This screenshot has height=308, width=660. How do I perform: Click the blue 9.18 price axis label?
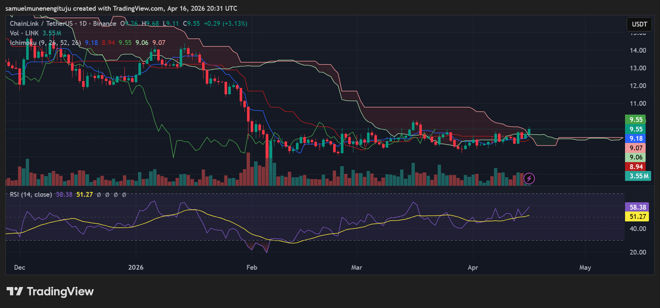636,139
